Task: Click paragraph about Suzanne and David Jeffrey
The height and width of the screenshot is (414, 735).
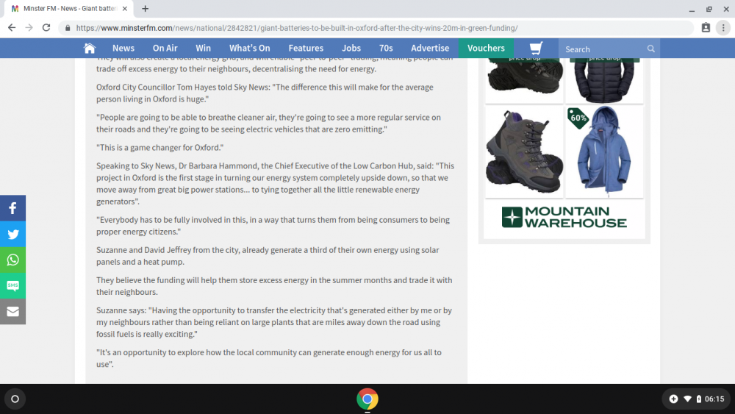Action: (268, 255)
